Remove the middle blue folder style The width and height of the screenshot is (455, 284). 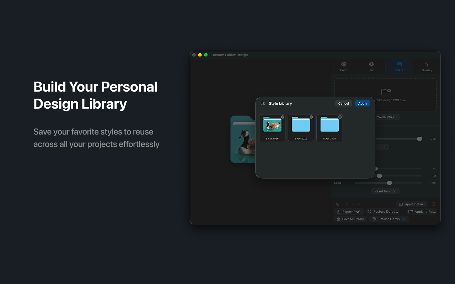tap(311, 117)
